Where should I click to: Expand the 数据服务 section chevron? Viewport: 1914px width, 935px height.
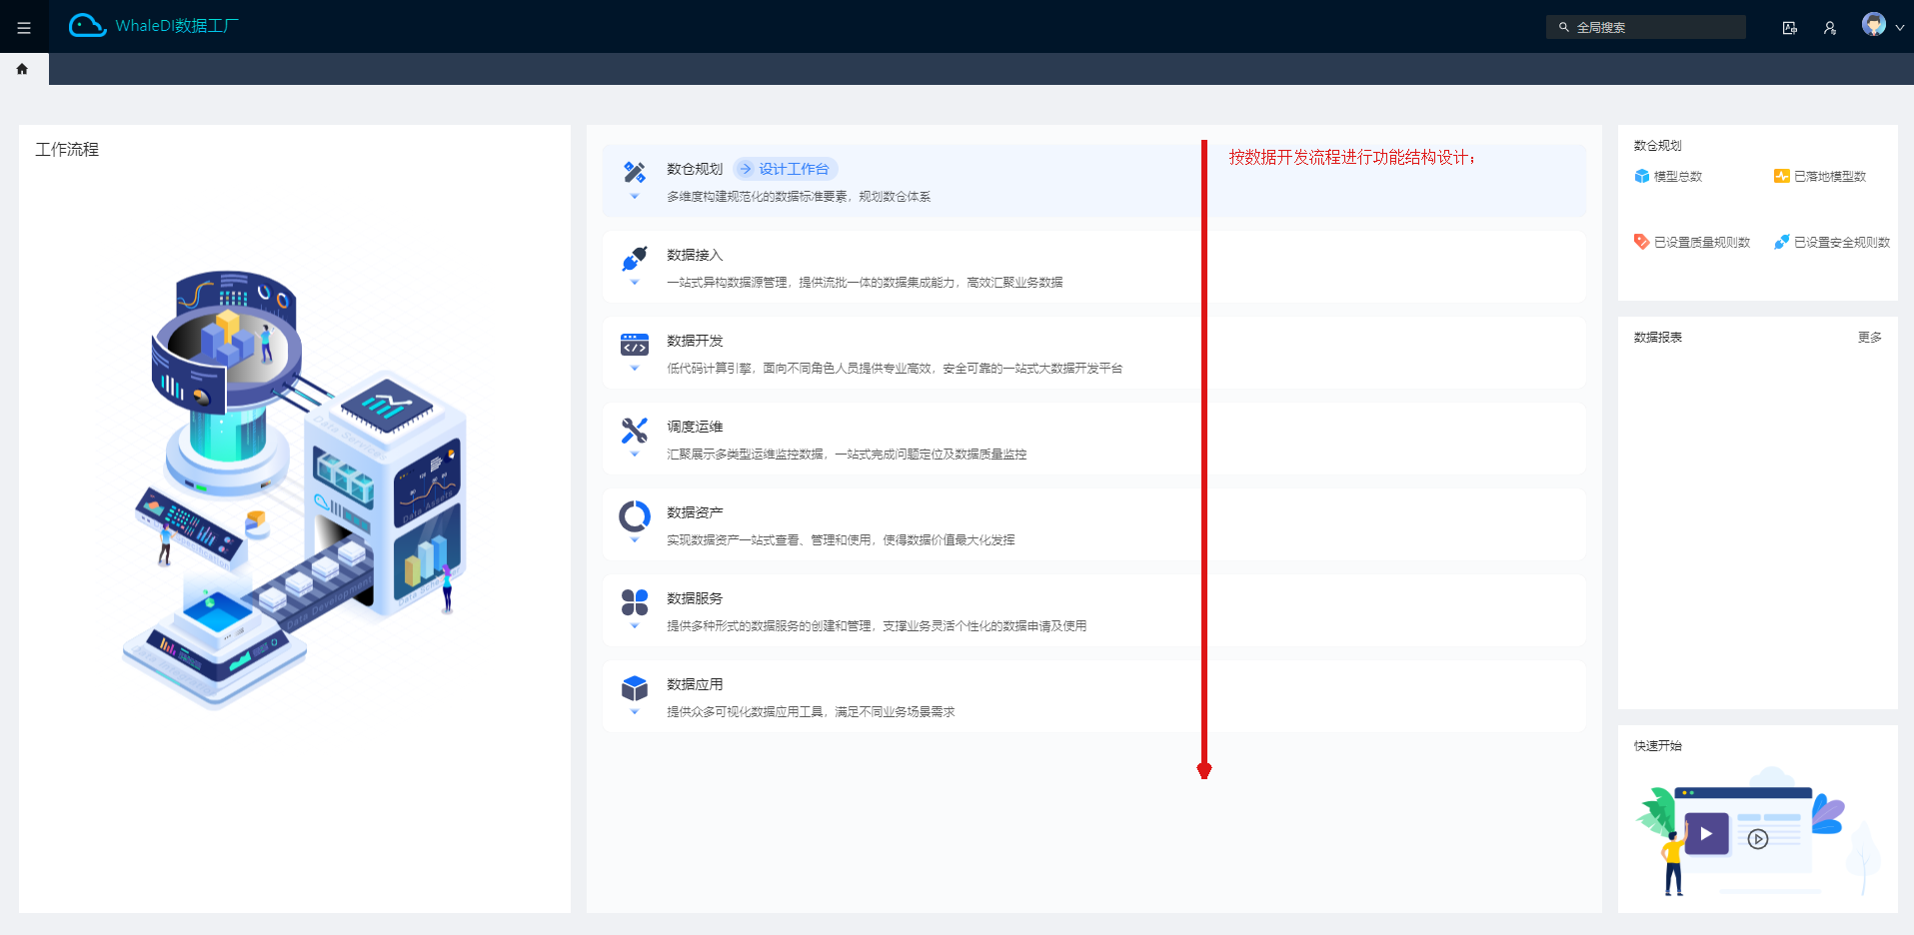click(635, 626)
